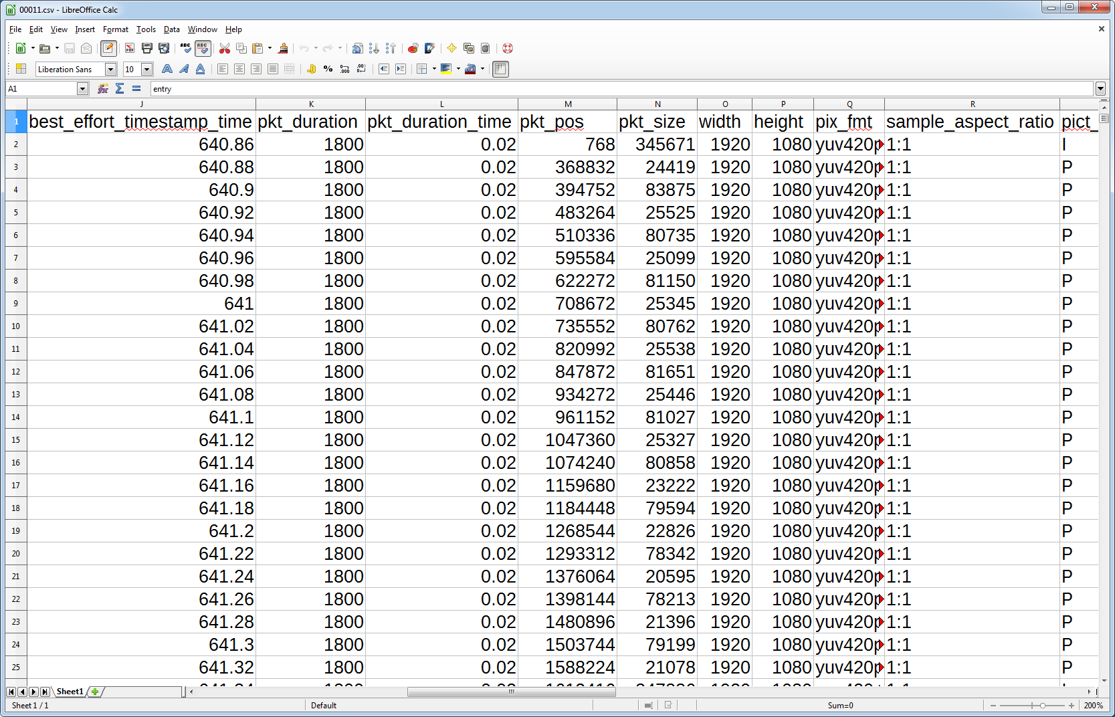This screenshot has height=717, width=1115.
Task: Open the Format menu
Action: pyautogui.click(x=115, y=29)
